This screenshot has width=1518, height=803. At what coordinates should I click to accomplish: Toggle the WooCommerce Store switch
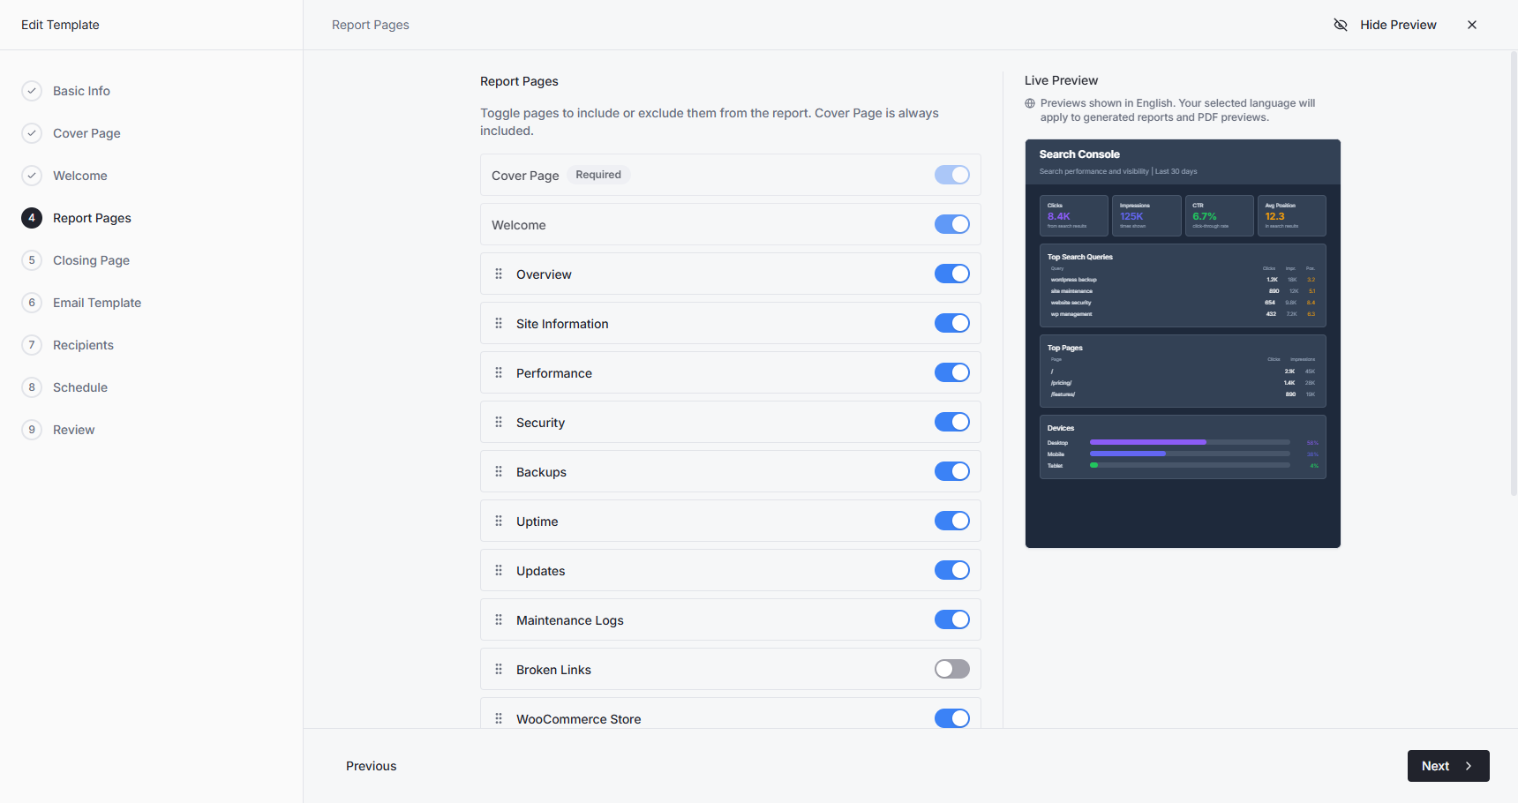(x=952, y=718)
